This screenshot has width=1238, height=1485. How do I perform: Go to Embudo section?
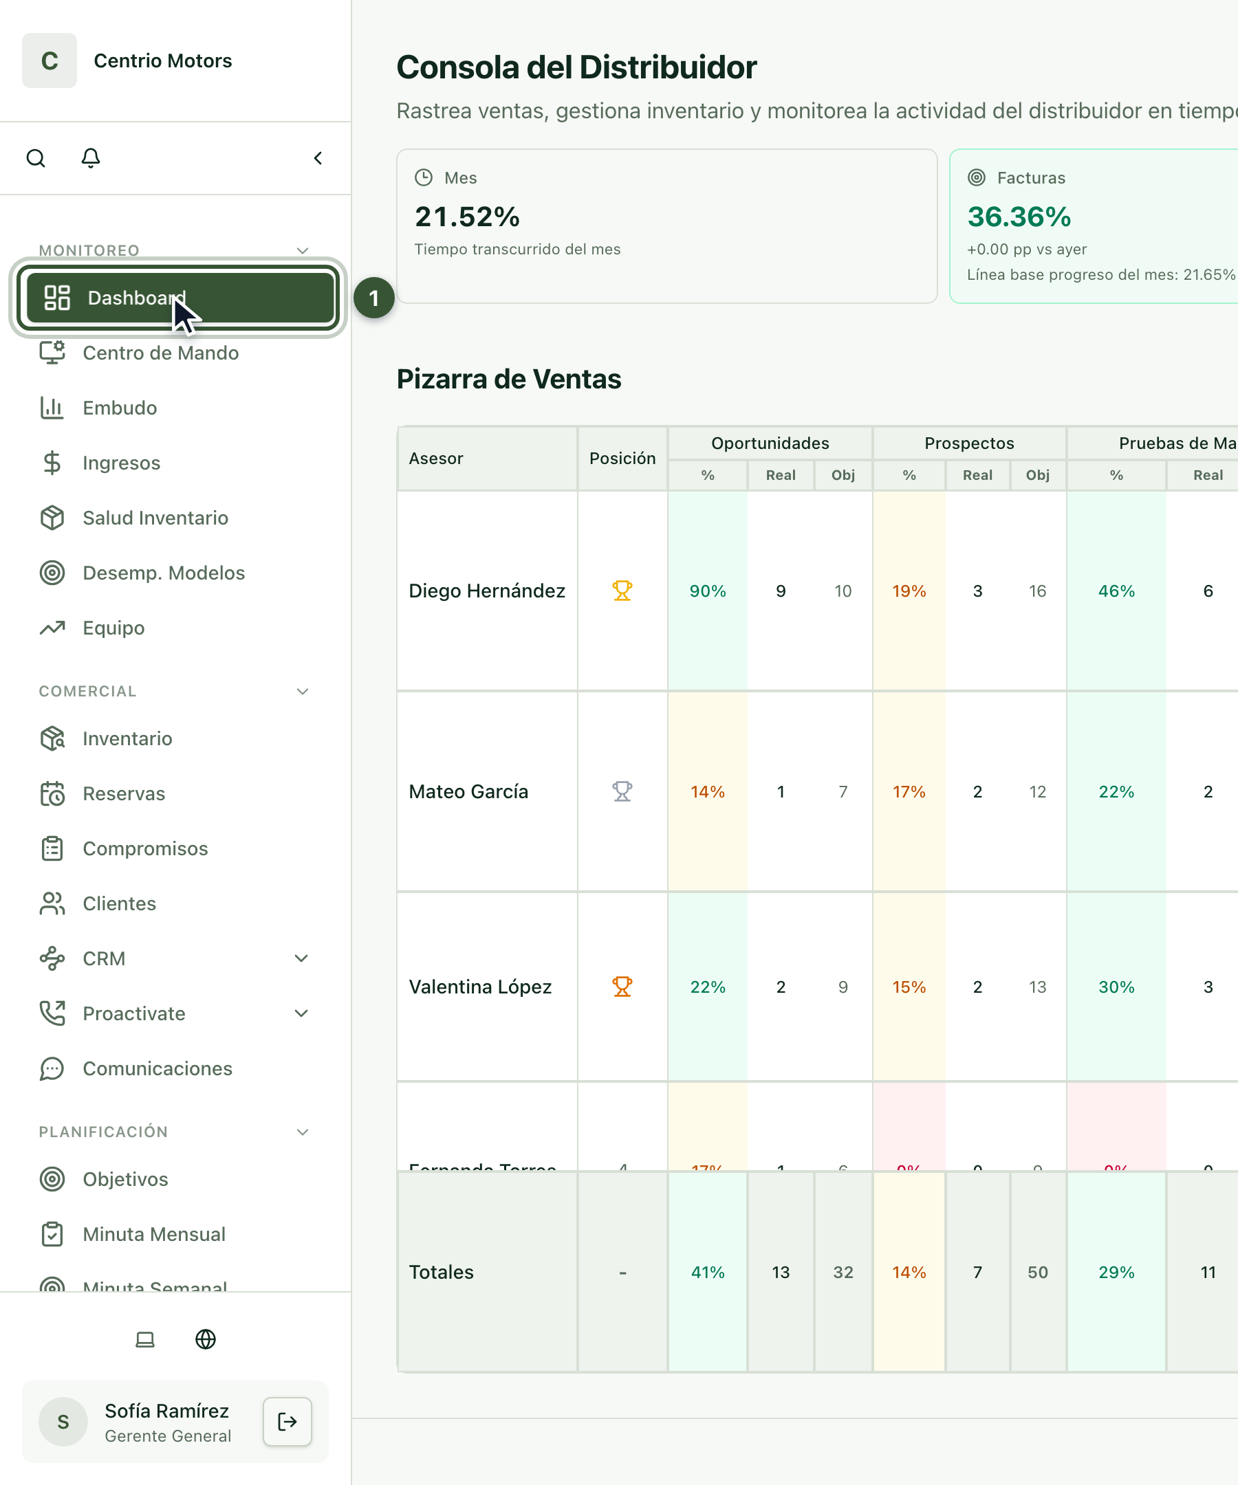[x=175, y=408]
